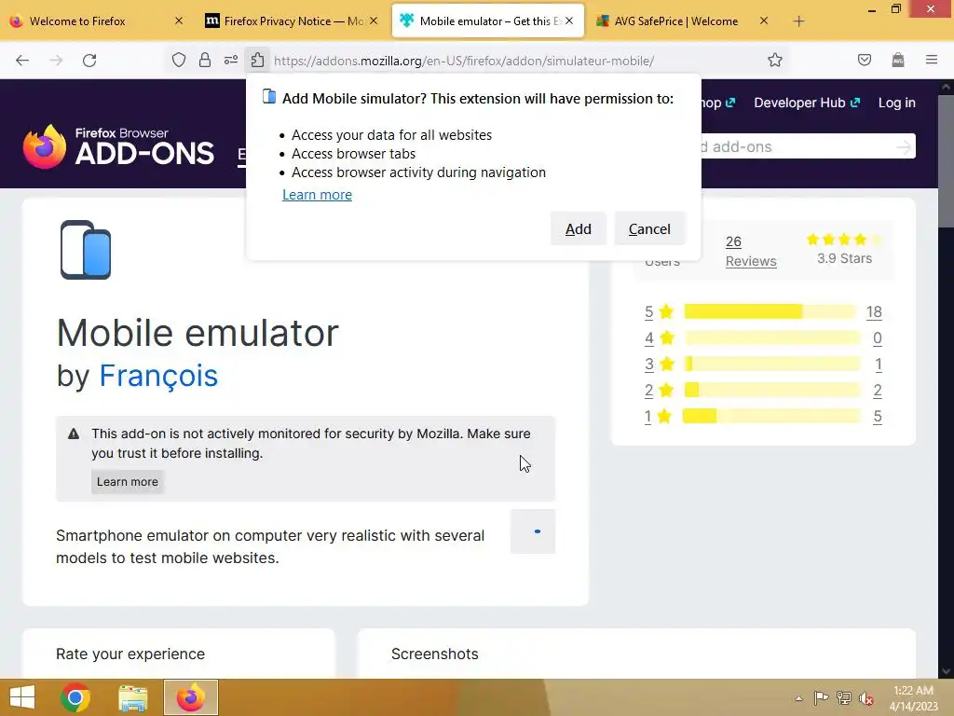Close the Mobile emulator tab

pos(569,21)
